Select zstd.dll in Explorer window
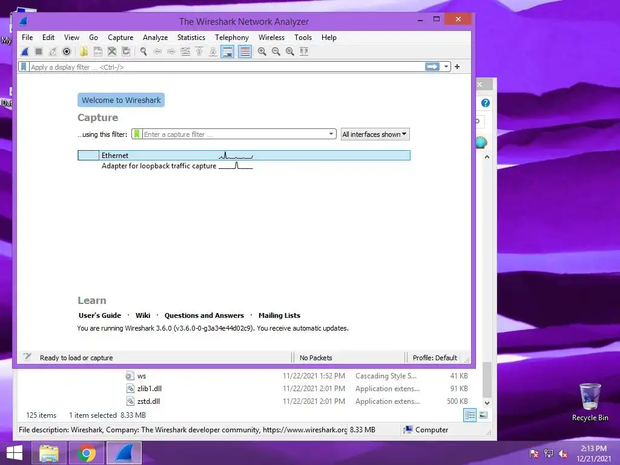Viewport: 620px width, 465px height. click(x=148, y=401)
